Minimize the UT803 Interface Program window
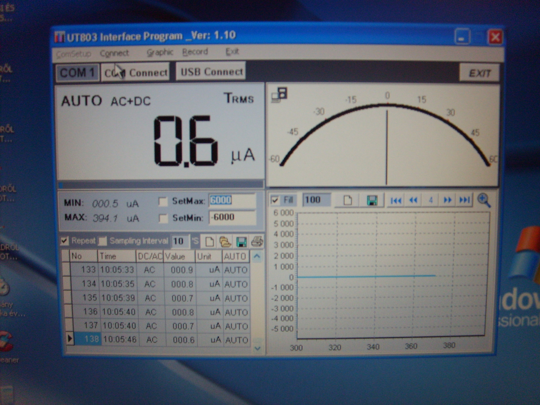This screenshot has width=540, height=405. tap(462, 37)
